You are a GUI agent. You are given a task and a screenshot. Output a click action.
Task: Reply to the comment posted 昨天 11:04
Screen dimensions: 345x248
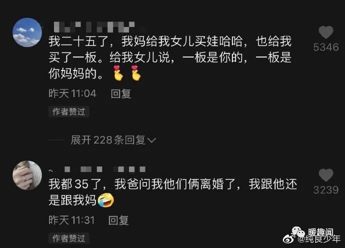(121, 93)
